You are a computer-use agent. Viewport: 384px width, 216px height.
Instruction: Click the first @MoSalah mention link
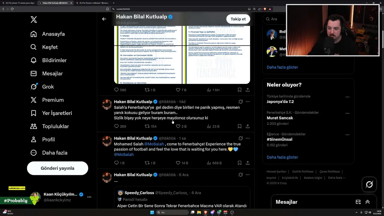[x=154, y=144]
